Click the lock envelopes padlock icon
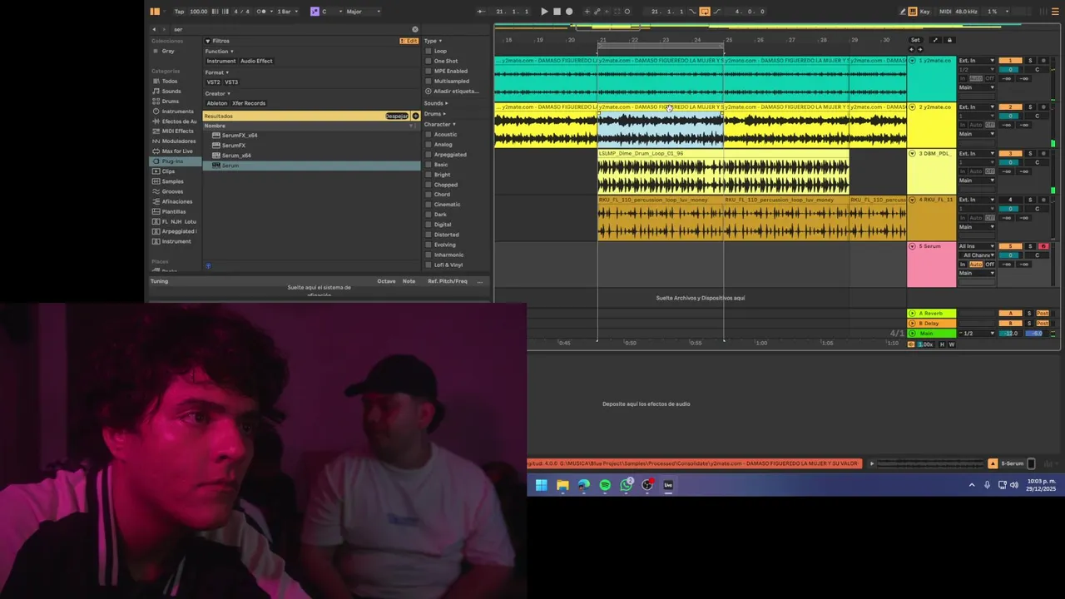 point(949,40)
